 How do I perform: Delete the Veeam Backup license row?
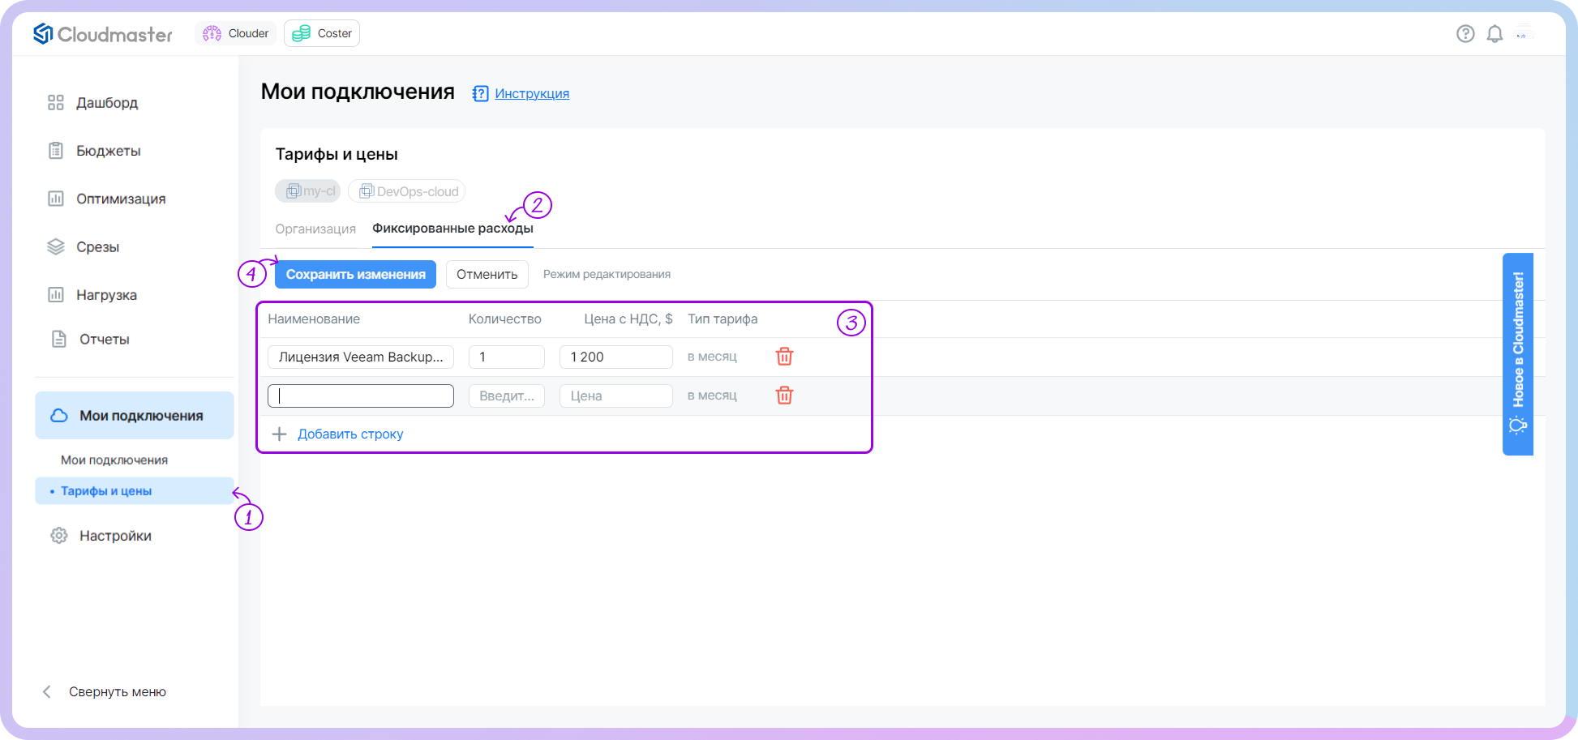(x=784, y=357)
